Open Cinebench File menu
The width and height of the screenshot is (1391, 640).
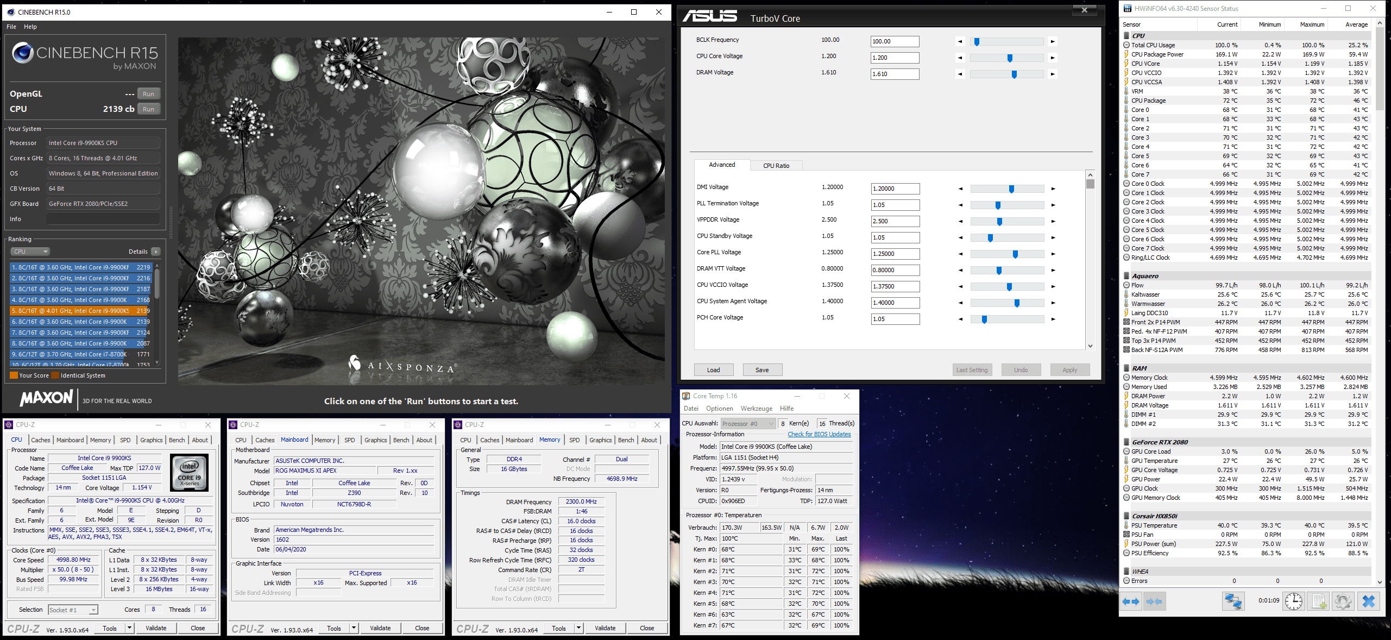[x=11, y=27]
